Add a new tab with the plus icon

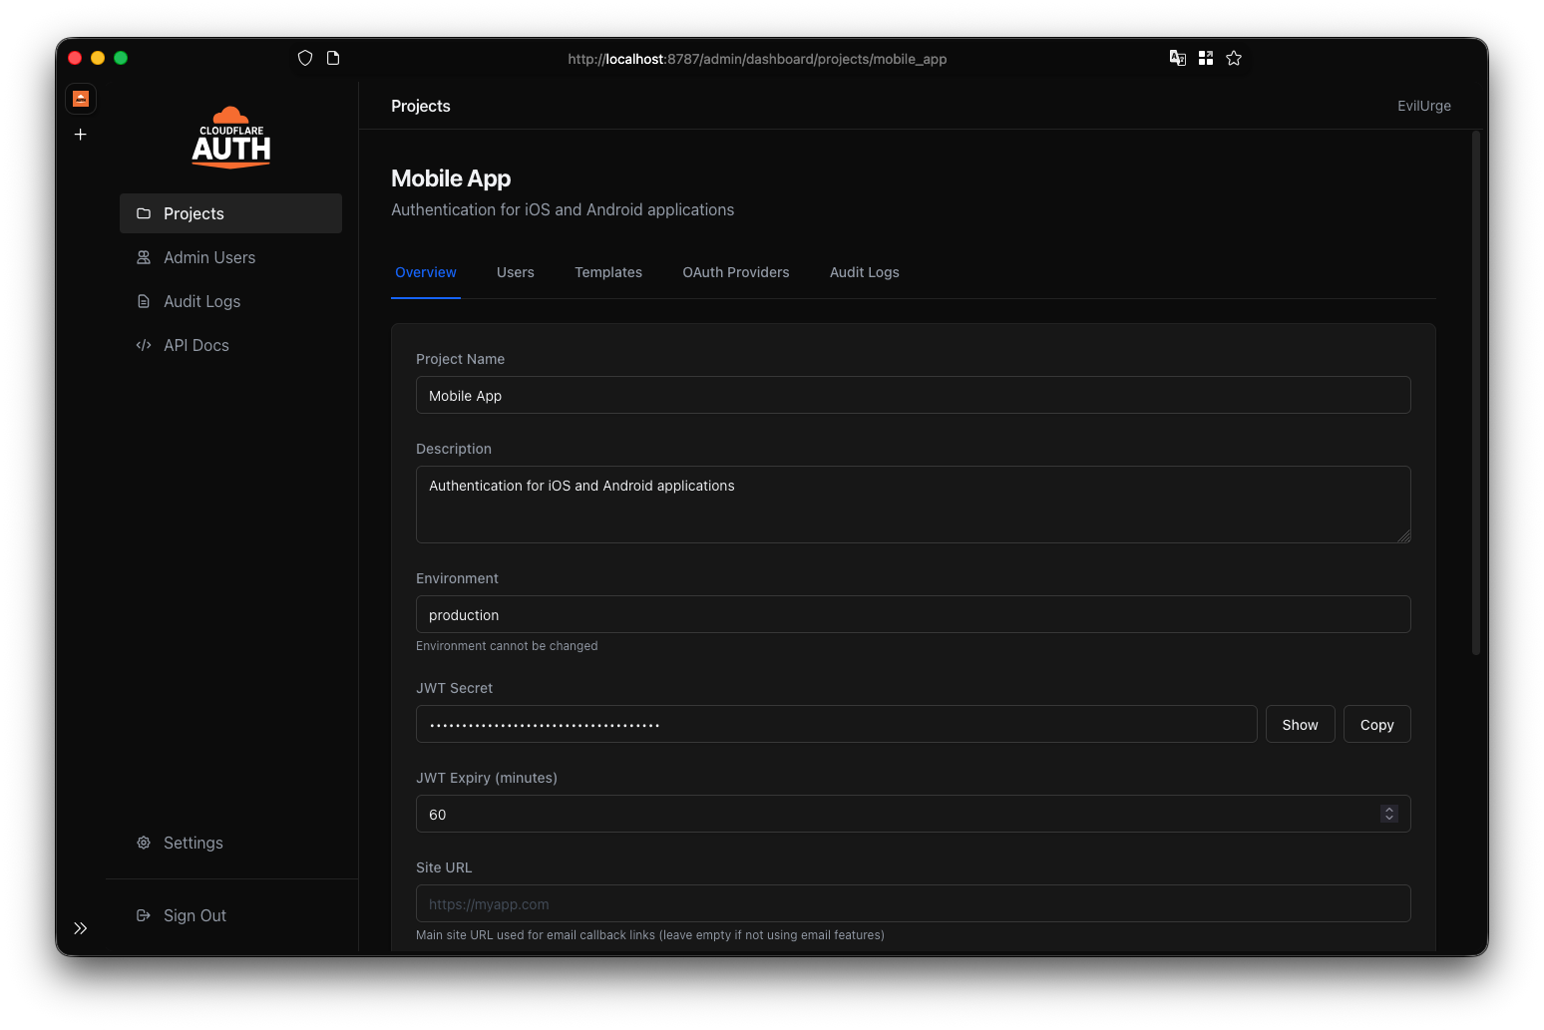tap(81, 134)
